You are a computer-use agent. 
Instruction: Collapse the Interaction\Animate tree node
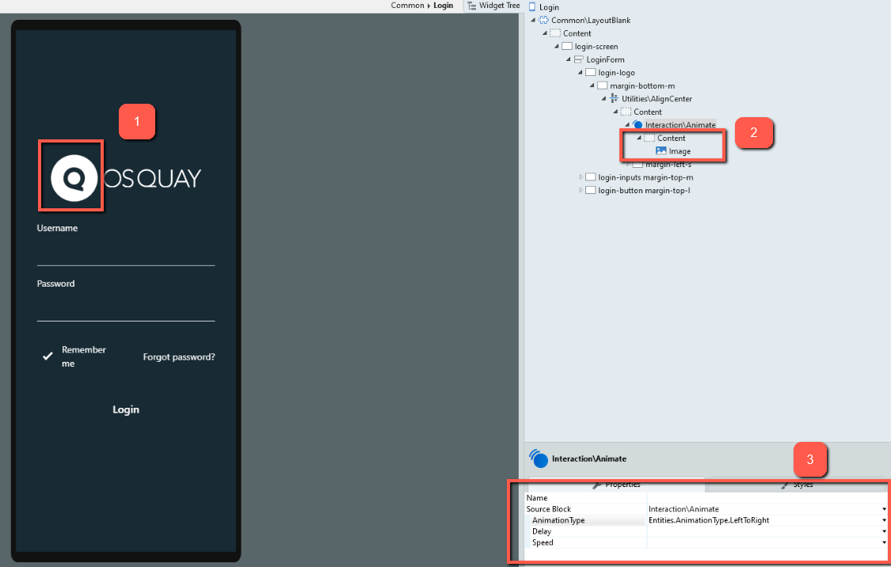click(627, 124)
